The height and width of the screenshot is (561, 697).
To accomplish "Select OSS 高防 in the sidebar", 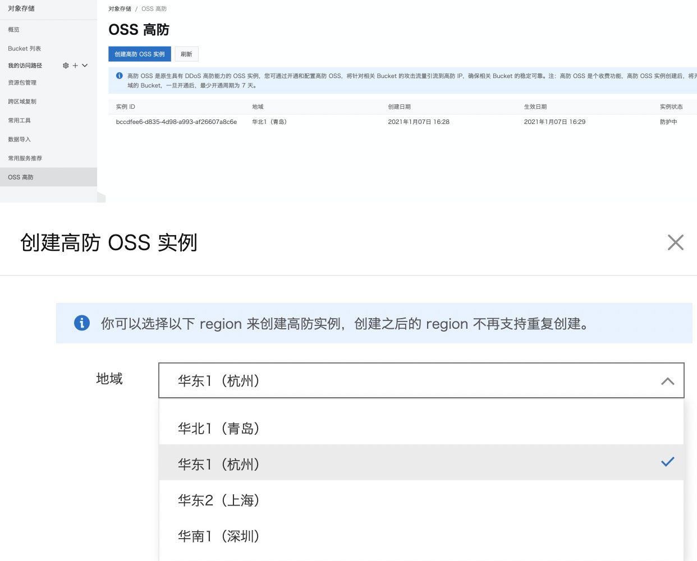I will (x=48, y=177).
